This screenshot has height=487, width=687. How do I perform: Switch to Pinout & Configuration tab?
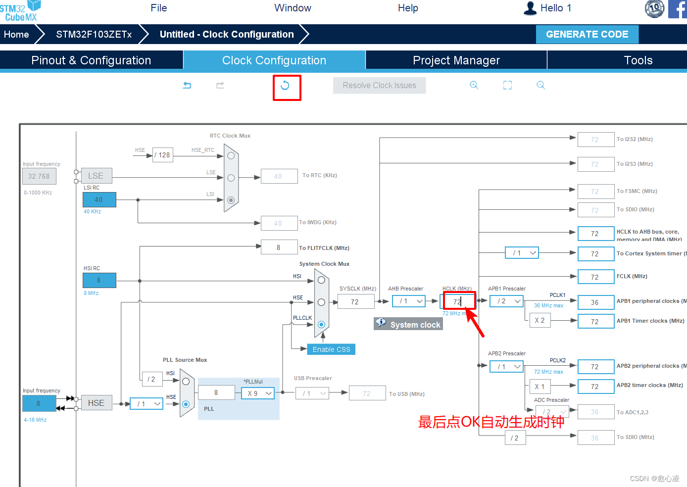click(91, 60)
